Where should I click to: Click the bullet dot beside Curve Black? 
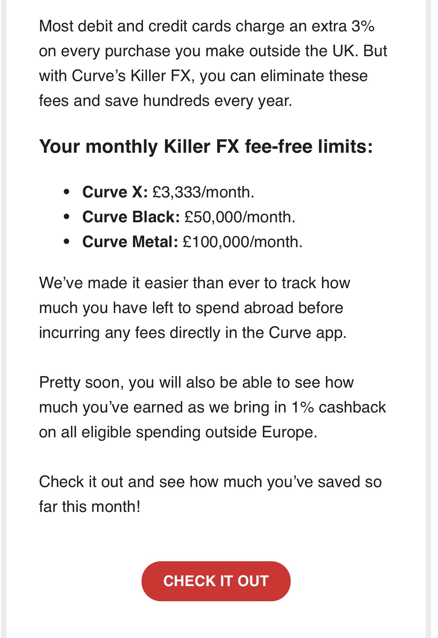pyautogui.click(x=66, y=217)
